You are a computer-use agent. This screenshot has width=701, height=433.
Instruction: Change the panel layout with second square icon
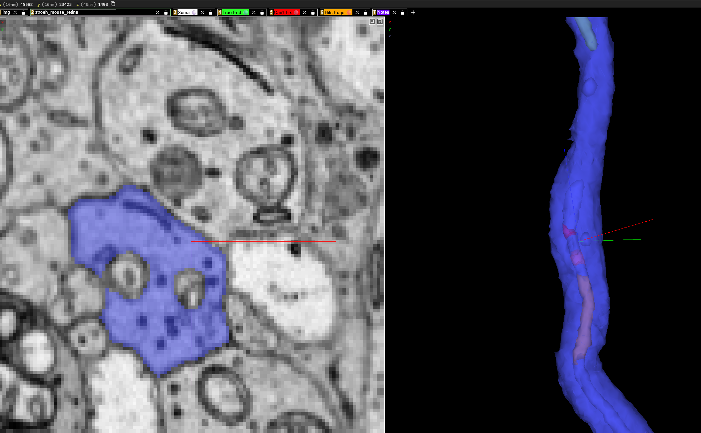[380, 21]
